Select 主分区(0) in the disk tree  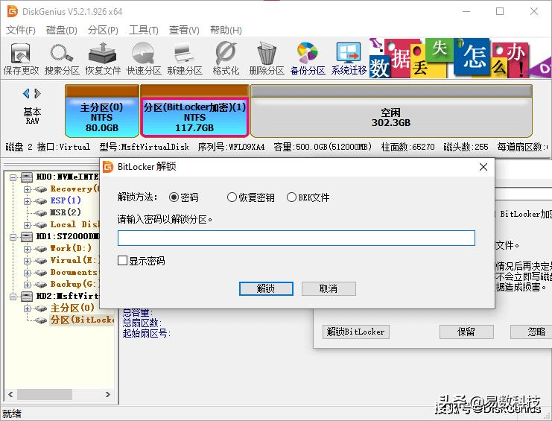tap(72, 308)
